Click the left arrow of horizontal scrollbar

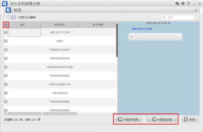(x=5, y=113)
